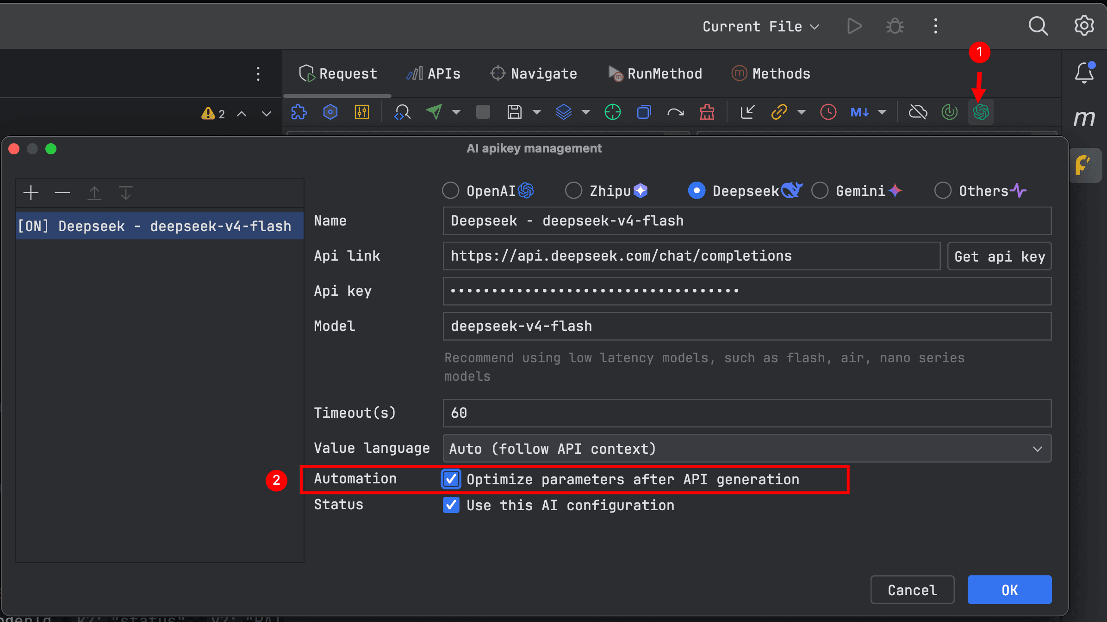Click the OK button

pyautogui.click(x=1009, y=590)
